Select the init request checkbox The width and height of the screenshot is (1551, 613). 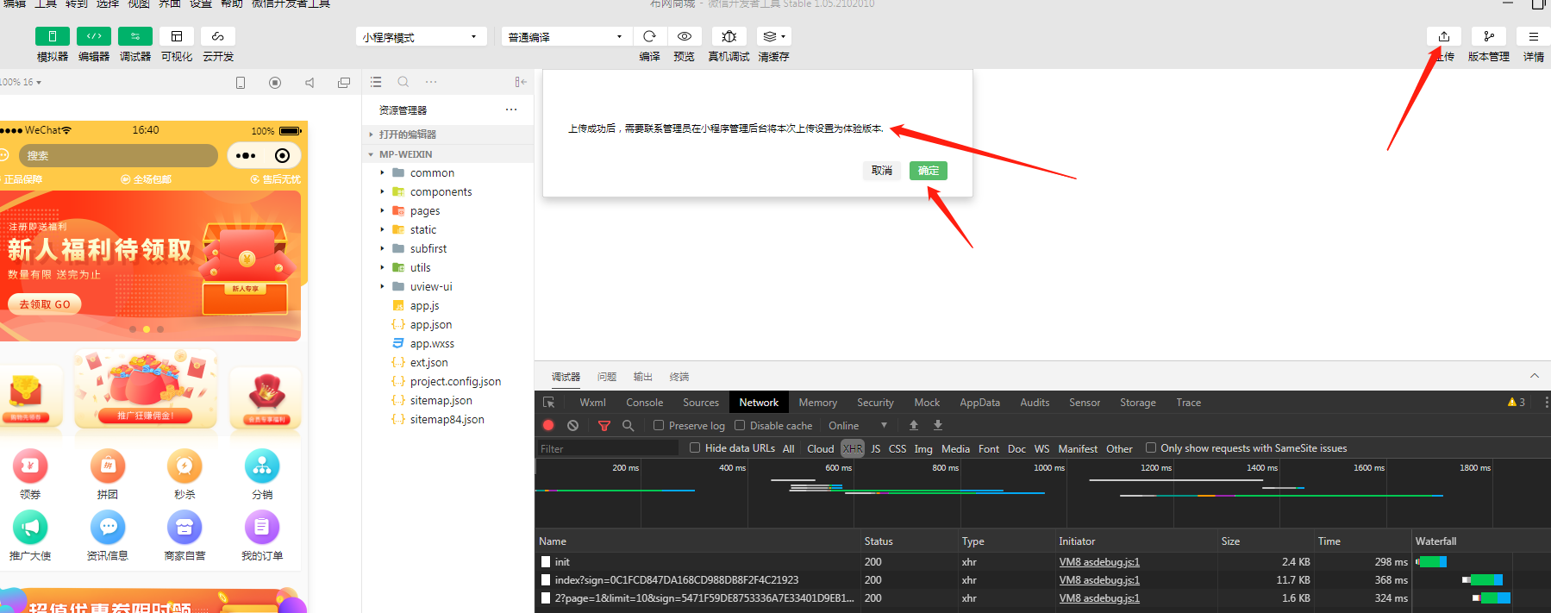coord(546,561)
